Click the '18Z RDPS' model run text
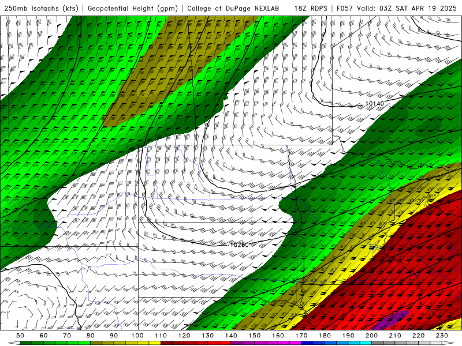The image size is (462, 346). pos(311,9)
